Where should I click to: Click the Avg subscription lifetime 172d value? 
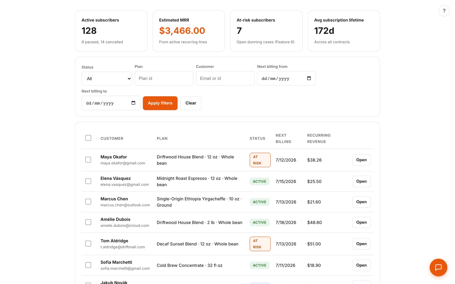point(324,31)
